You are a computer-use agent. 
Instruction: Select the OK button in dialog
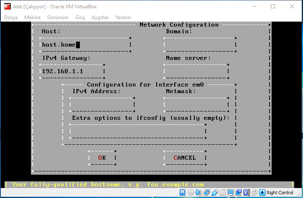102,158
